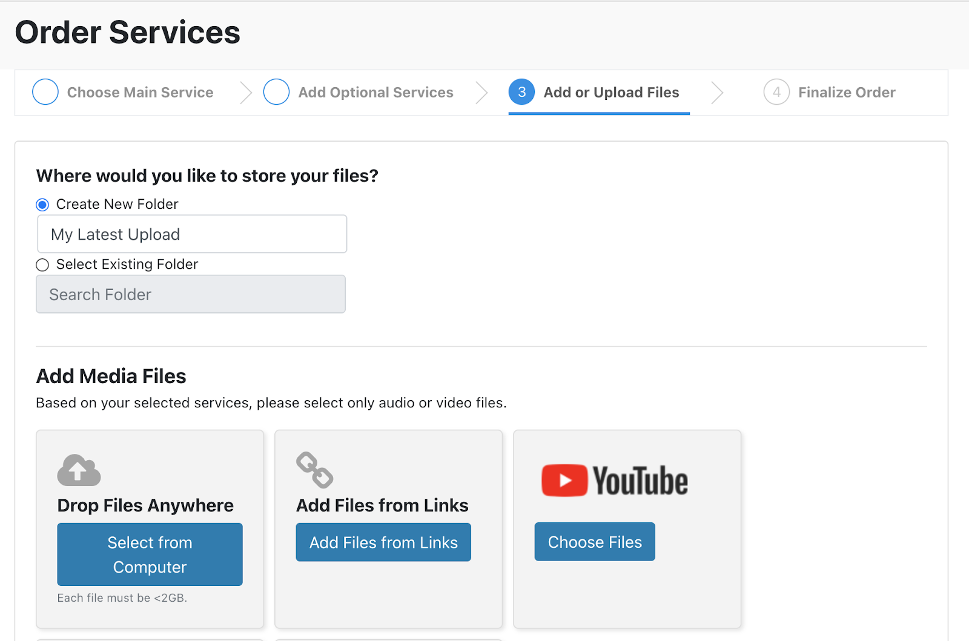969x641 pixels.
Task: Click the chevron after Add Optional Services
Action: point(481,93)
